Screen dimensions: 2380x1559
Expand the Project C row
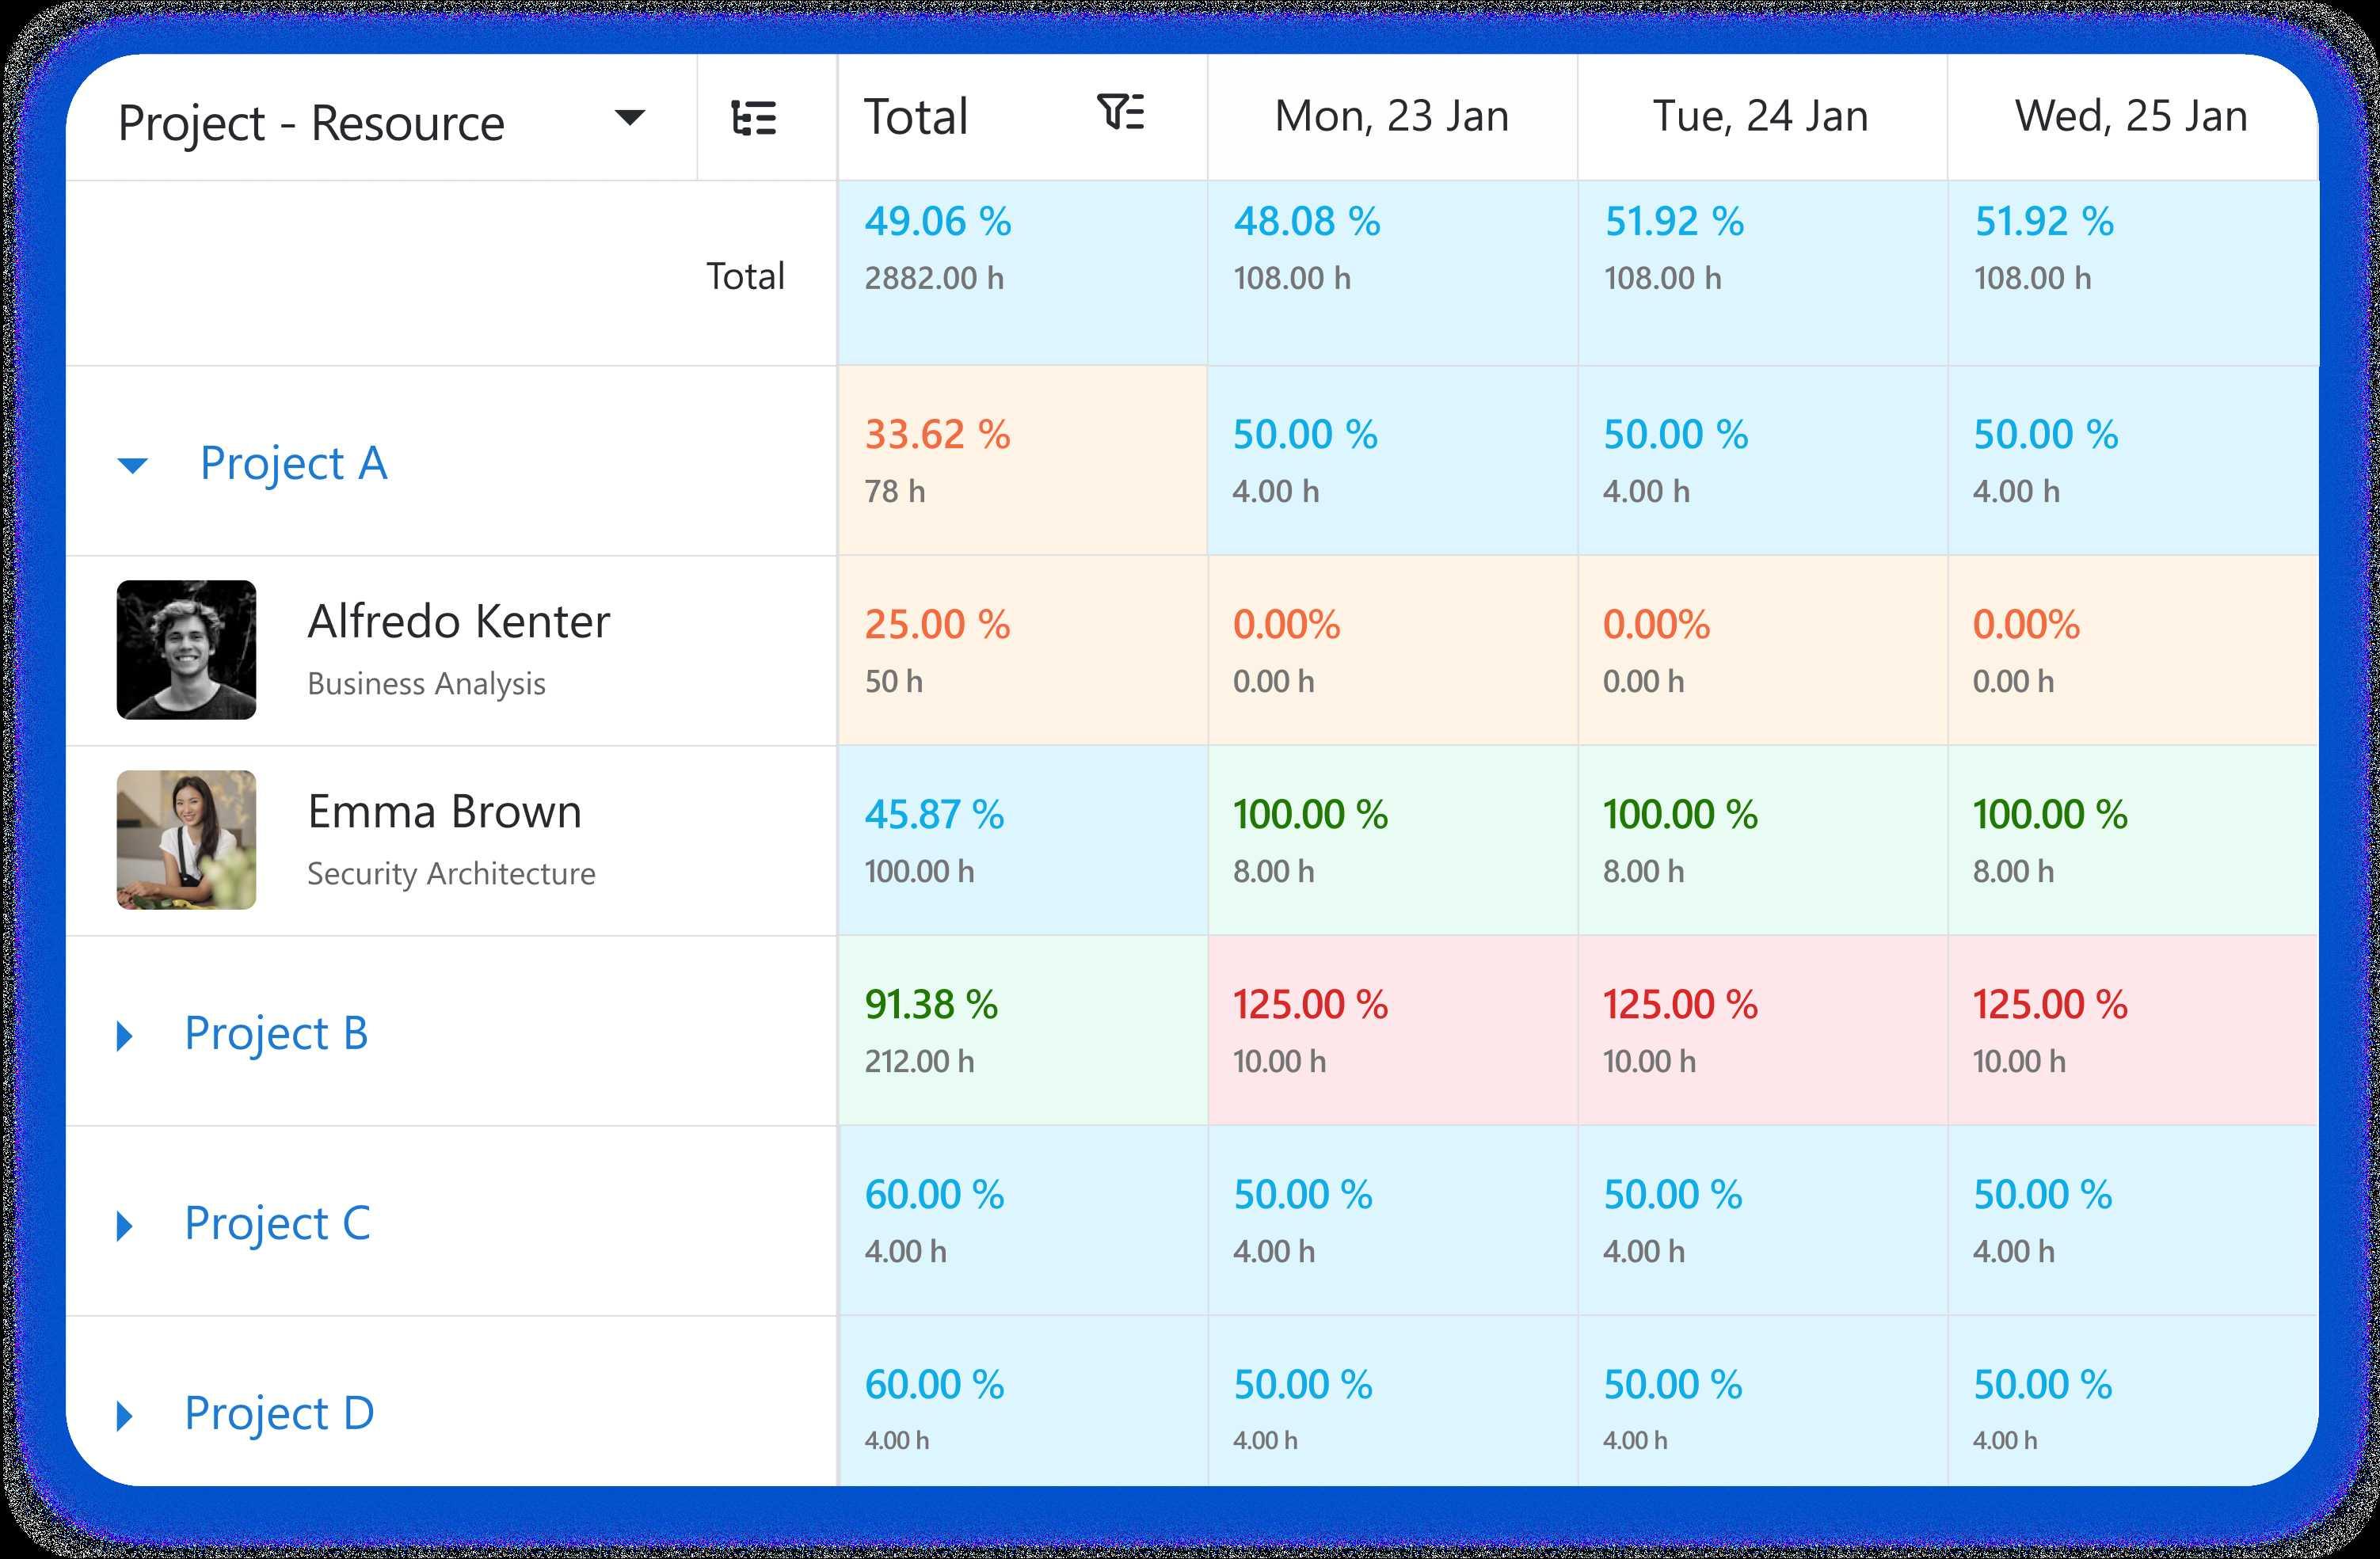click(x=125, y=1225)
